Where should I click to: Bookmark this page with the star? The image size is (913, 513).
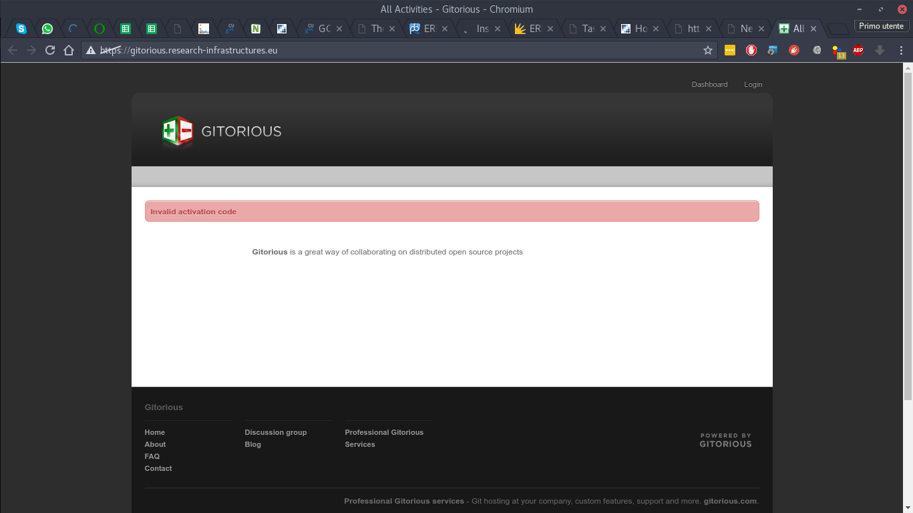[x=708, y=50]
